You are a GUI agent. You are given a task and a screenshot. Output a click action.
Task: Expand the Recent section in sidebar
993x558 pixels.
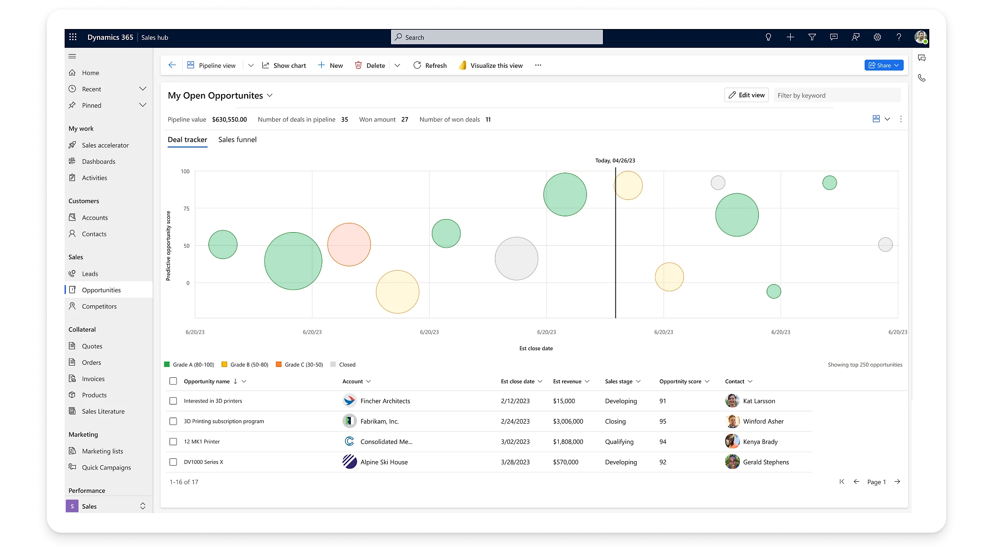[x=142, y=89]
